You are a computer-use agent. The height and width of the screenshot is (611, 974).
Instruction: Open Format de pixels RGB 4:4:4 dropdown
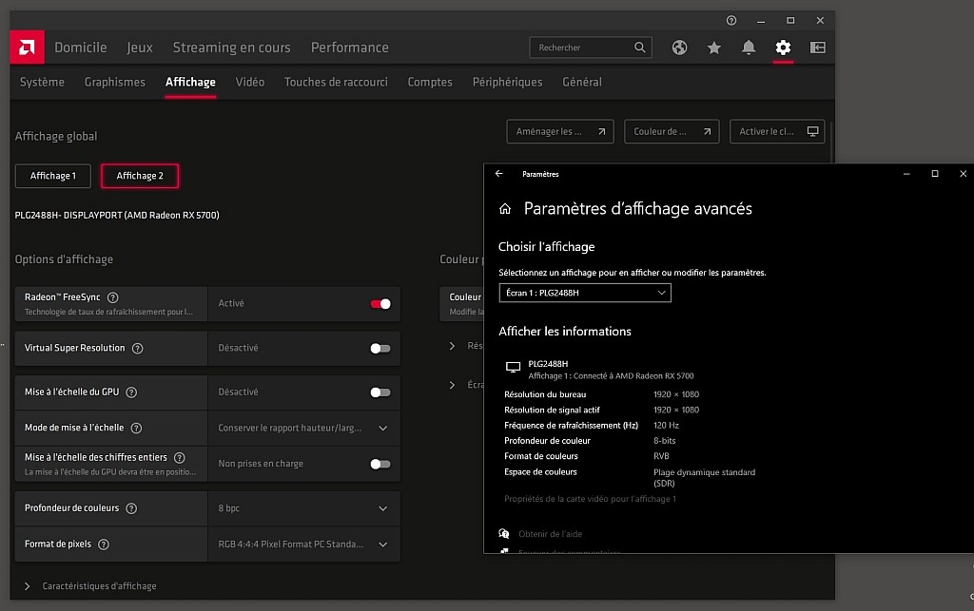(x=304, y=544)
